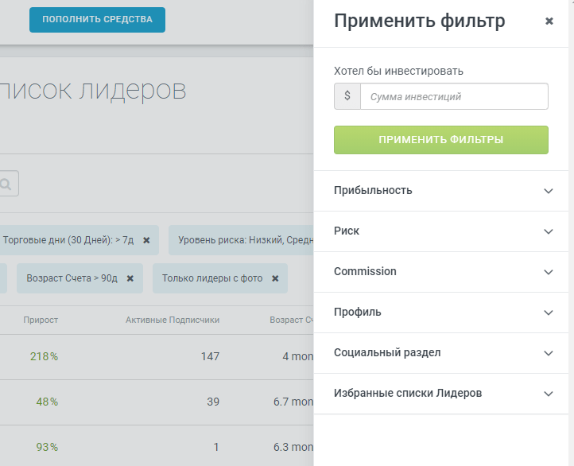Expand Социальный раздел filter section

pyautogui.click(x=548, y=353)
